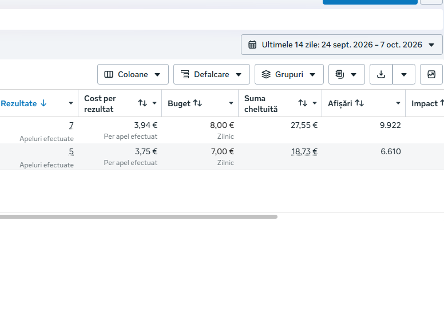Sort by Rezultate column header
Image resolution: width=444 pixels, height=317 pixels.
[19, 103]
